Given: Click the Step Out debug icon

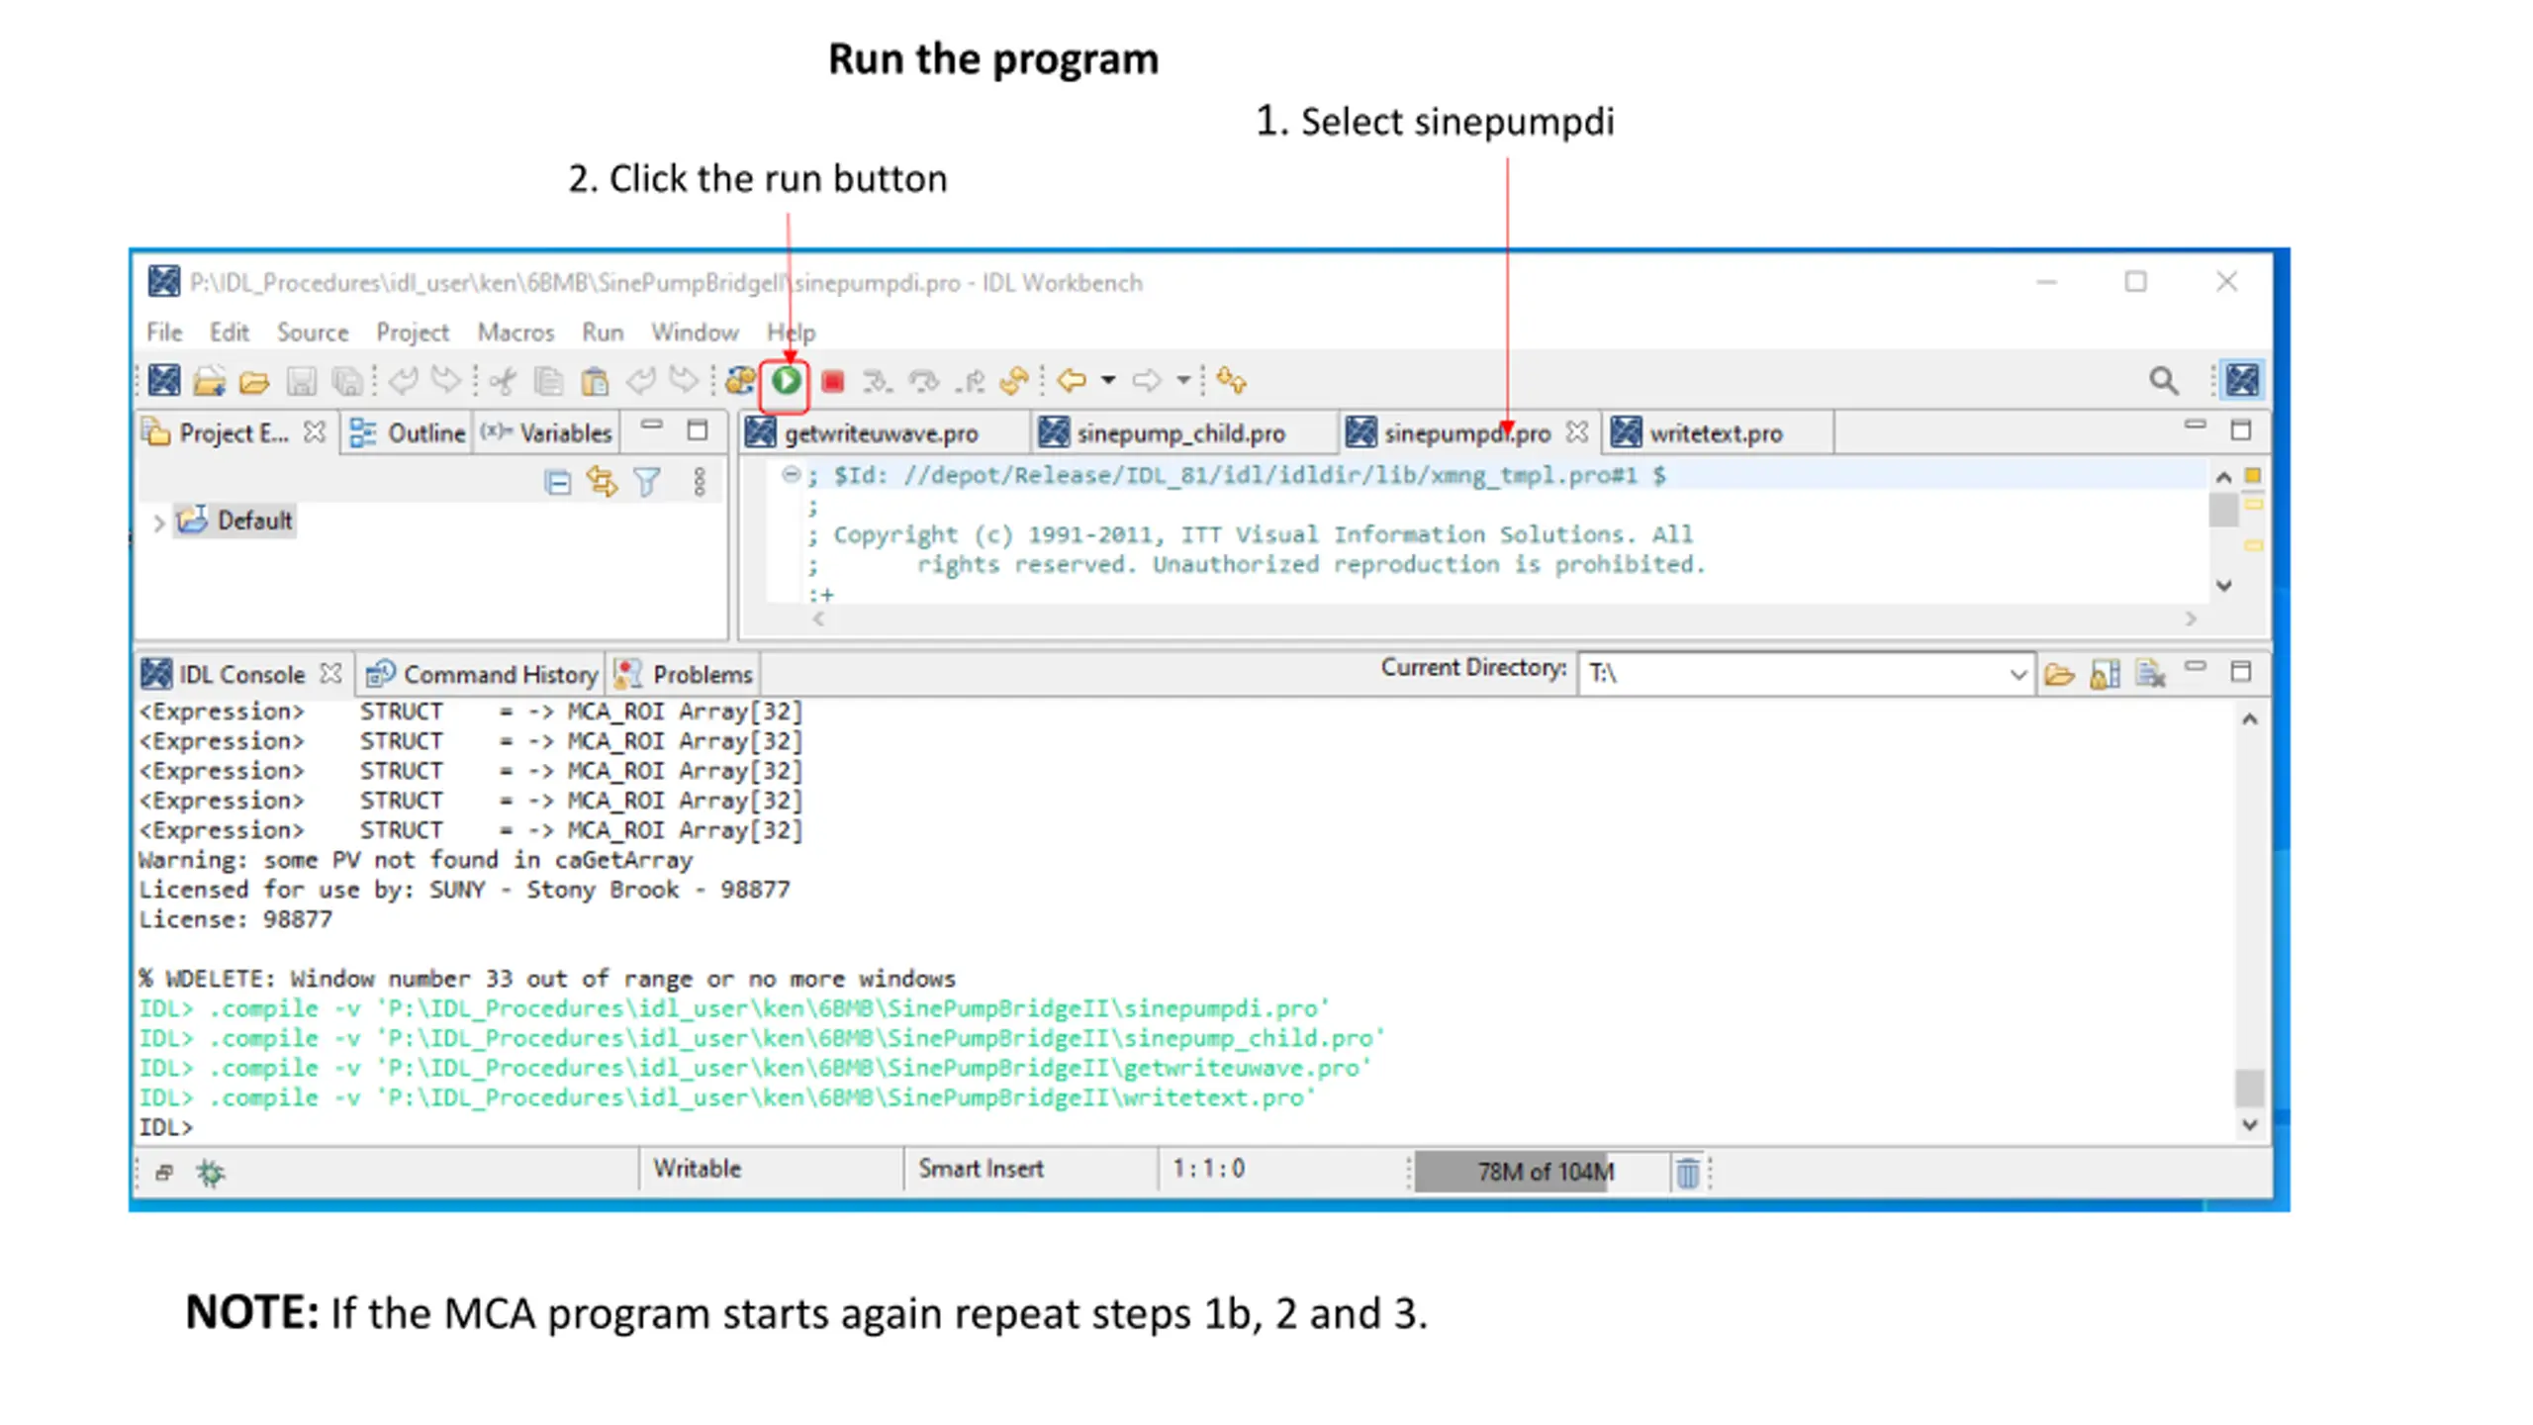Looking at the screenshot, I should 970,381.
